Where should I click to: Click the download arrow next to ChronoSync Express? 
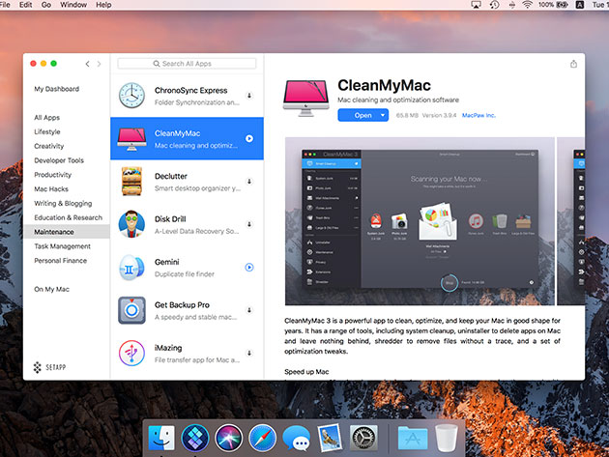[x=249, y=96]
